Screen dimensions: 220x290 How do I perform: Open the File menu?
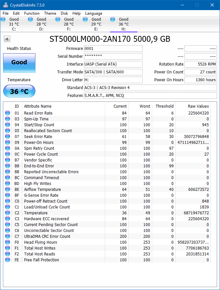6,13
